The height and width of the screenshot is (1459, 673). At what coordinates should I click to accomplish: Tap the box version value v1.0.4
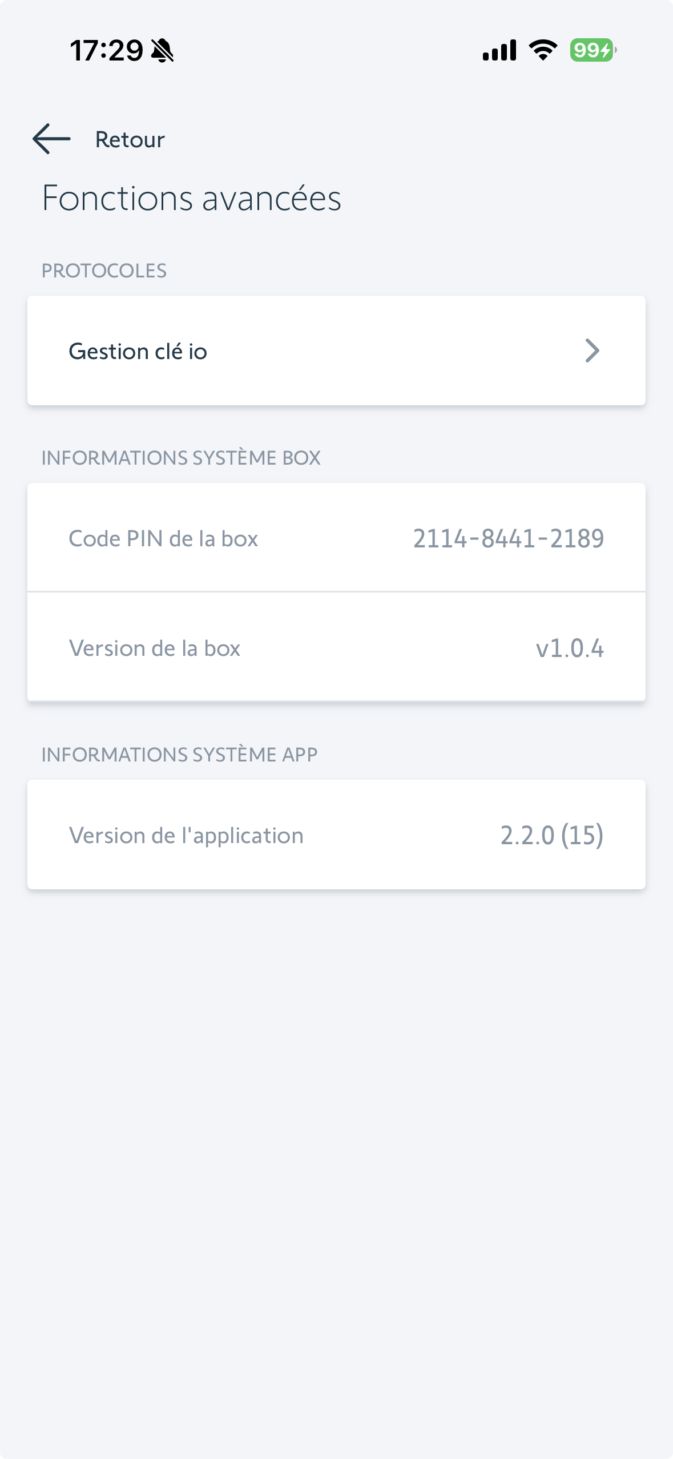point(569,648)
